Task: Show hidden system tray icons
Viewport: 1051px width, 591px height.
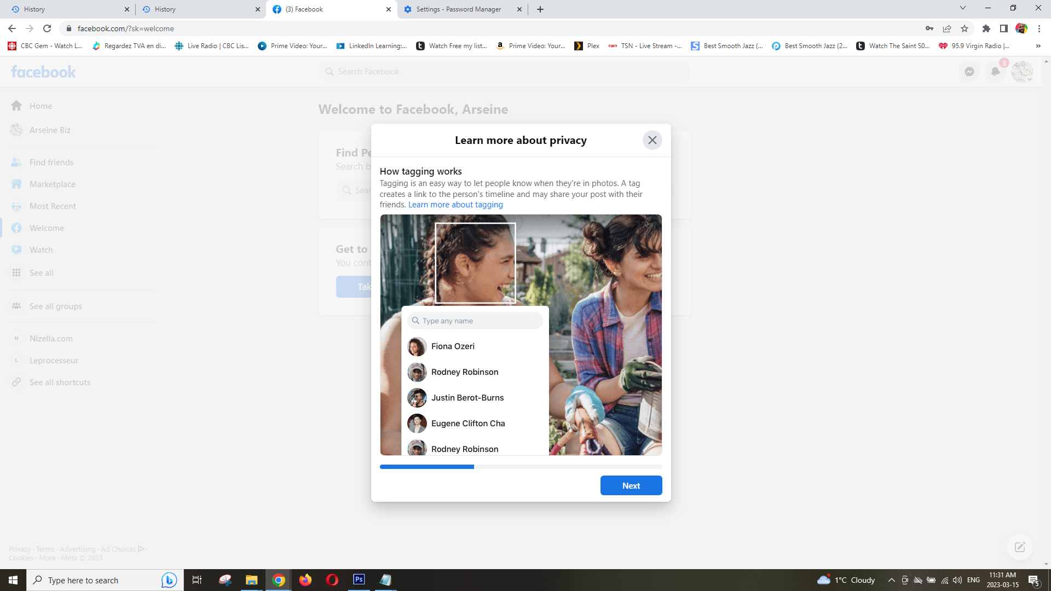Action: [x=891, y=580]
